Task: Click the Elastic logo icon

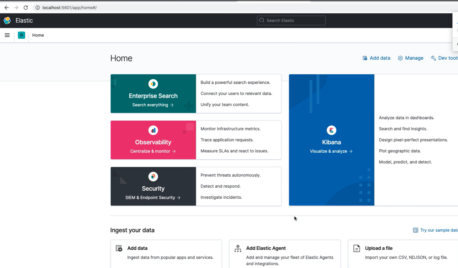Action: [x=7, y=21]
